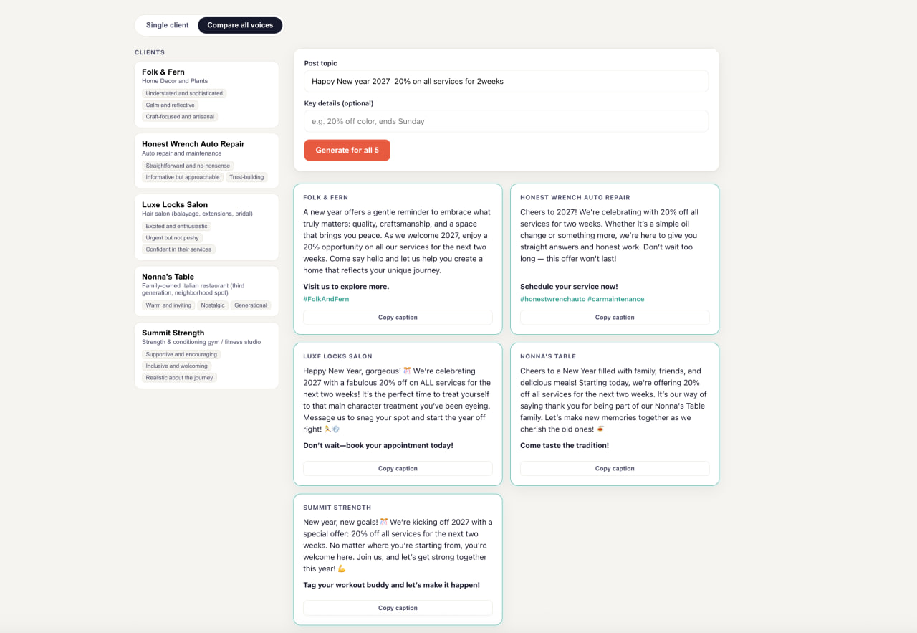Click the #FolkAndFern hashtag
This screenshot has width=917, height=633.
pos(326,299)
